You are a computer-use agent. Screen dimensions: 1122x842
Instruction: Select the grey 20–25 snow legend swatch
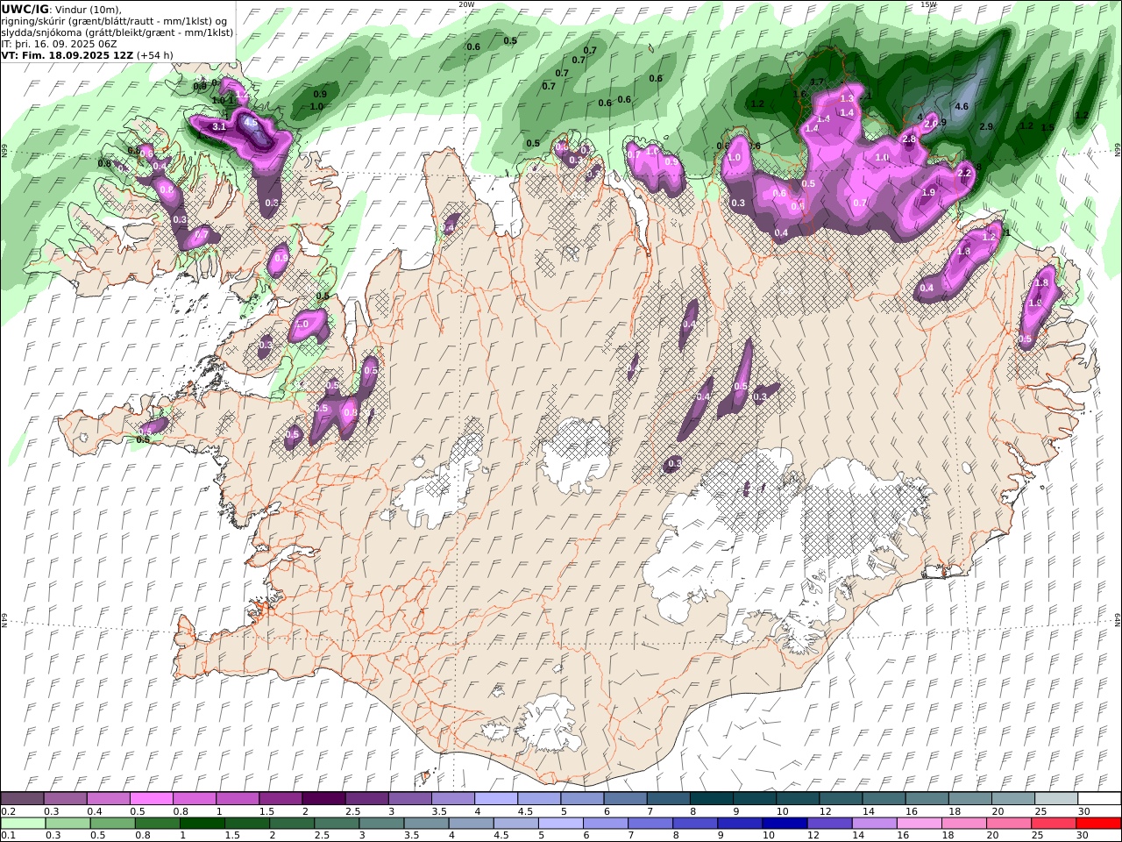point(1012,798)
